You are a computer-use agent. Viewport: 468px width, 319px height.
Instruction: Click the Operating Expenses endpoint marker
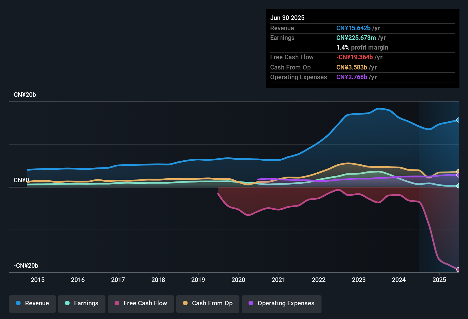458,175
